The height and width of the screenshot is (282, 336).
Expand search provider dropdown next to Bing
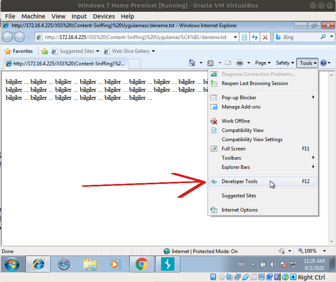(x=331, y=37)
